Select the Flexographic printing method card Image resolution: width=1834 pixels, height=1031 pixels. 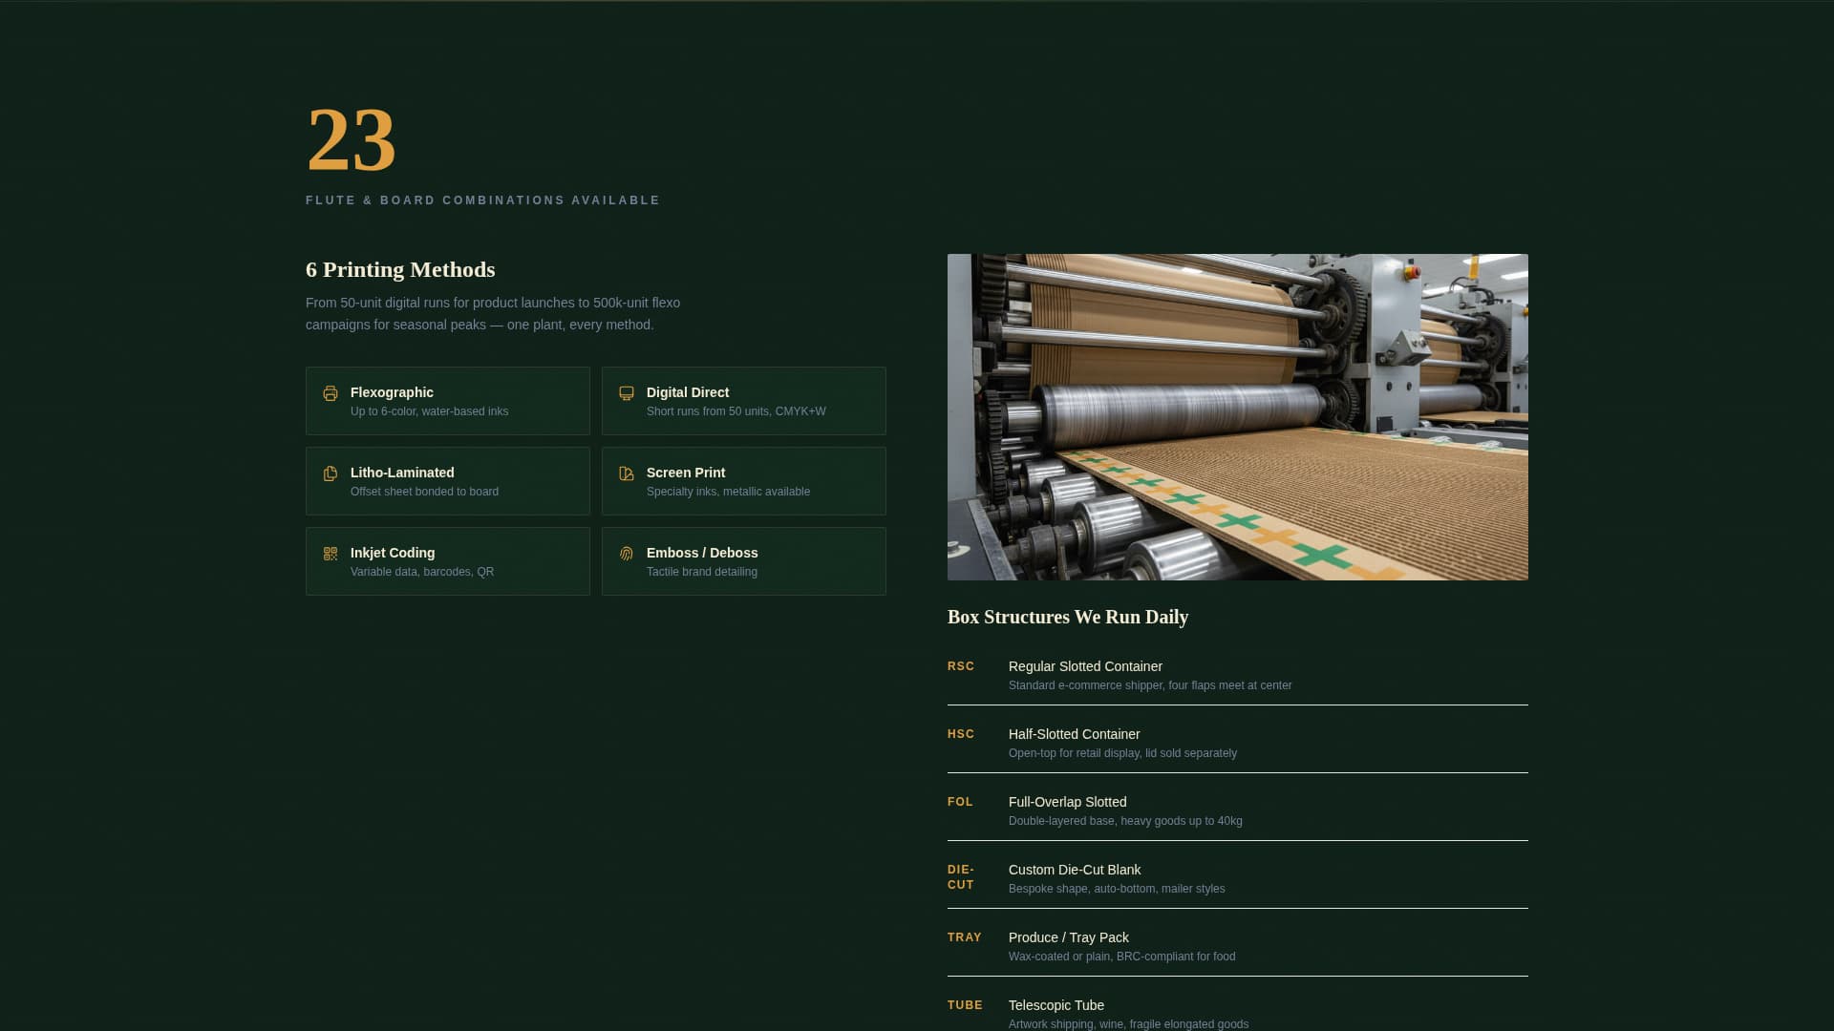447,400
